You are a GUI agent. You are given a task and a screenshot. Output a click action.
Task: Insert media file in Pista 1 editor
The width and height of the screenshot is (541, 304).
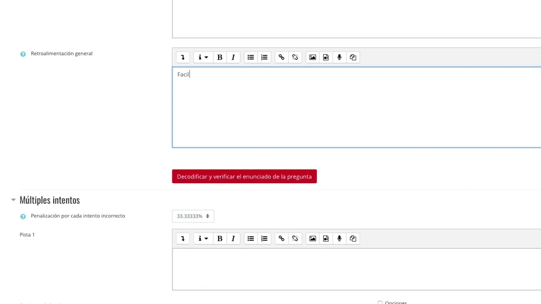[x=326, y=239]
